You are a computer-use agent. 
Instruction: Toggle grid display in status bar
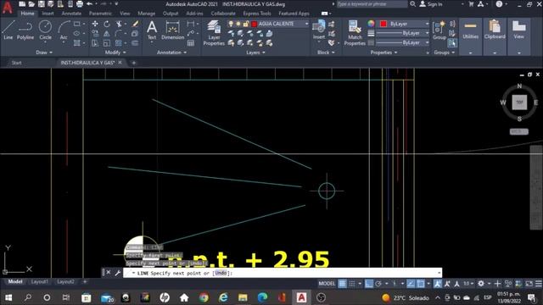pos(342,284)
